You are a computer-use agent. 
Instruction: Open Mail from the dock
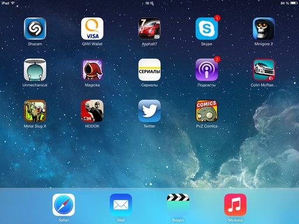coord(121,205)
